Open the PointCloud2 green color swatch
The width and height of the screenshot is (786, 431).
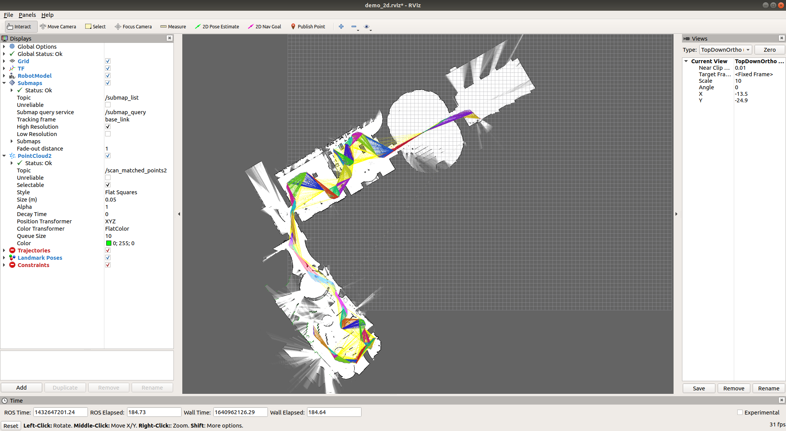109,243
